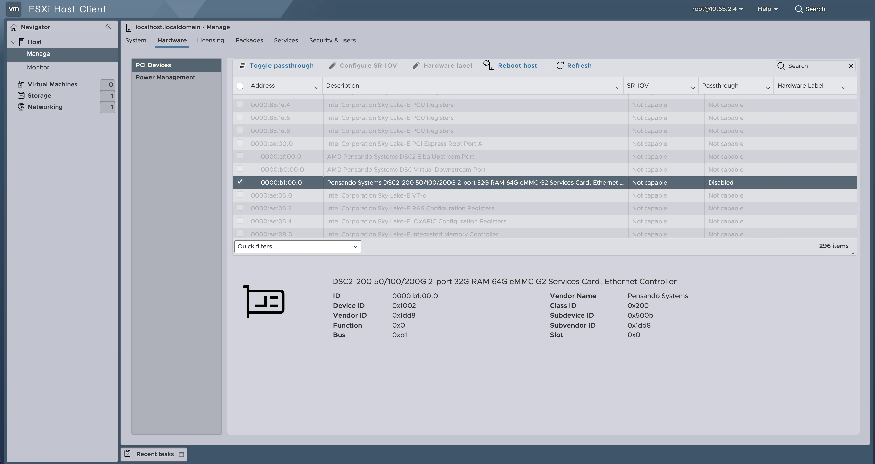Click the Networking globe icon
The width and height of the screenshot is (875, 464).
[x=21, y=107]
